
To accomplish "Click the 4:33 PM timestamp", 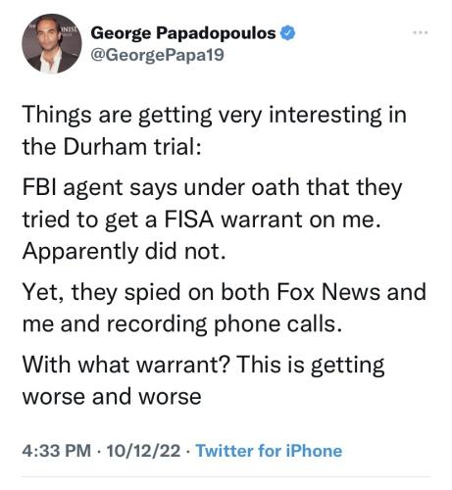I will [x=57, y=451].
